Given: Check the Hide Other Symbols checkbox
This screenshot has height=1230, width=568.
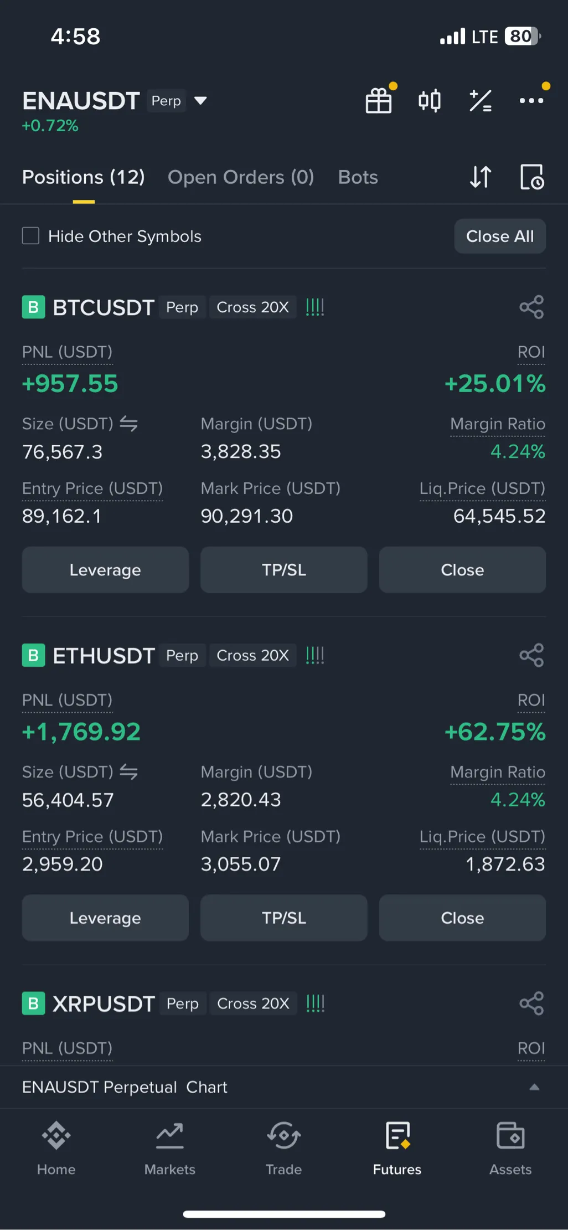Looking at the screenshot, I should 31,236.
